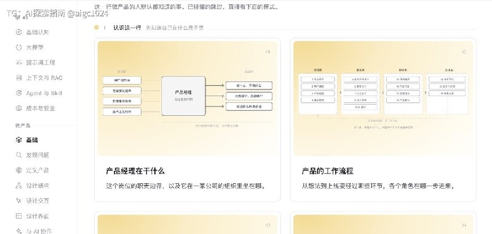Click the 定义产品 target icon
Screen dimensions: 492x234
point(18,170)
